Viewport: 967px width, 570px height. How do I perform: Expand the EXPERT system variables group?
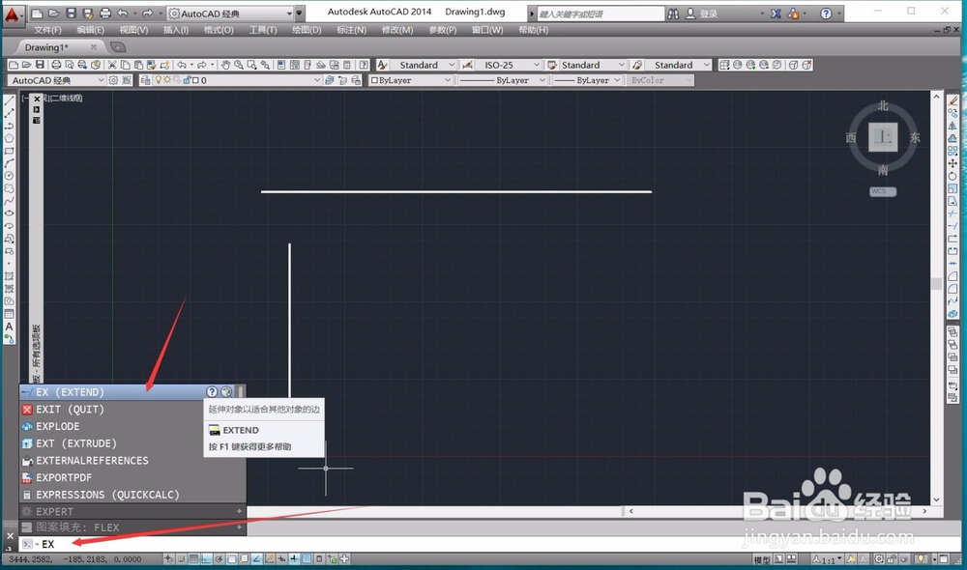(239, 511)
